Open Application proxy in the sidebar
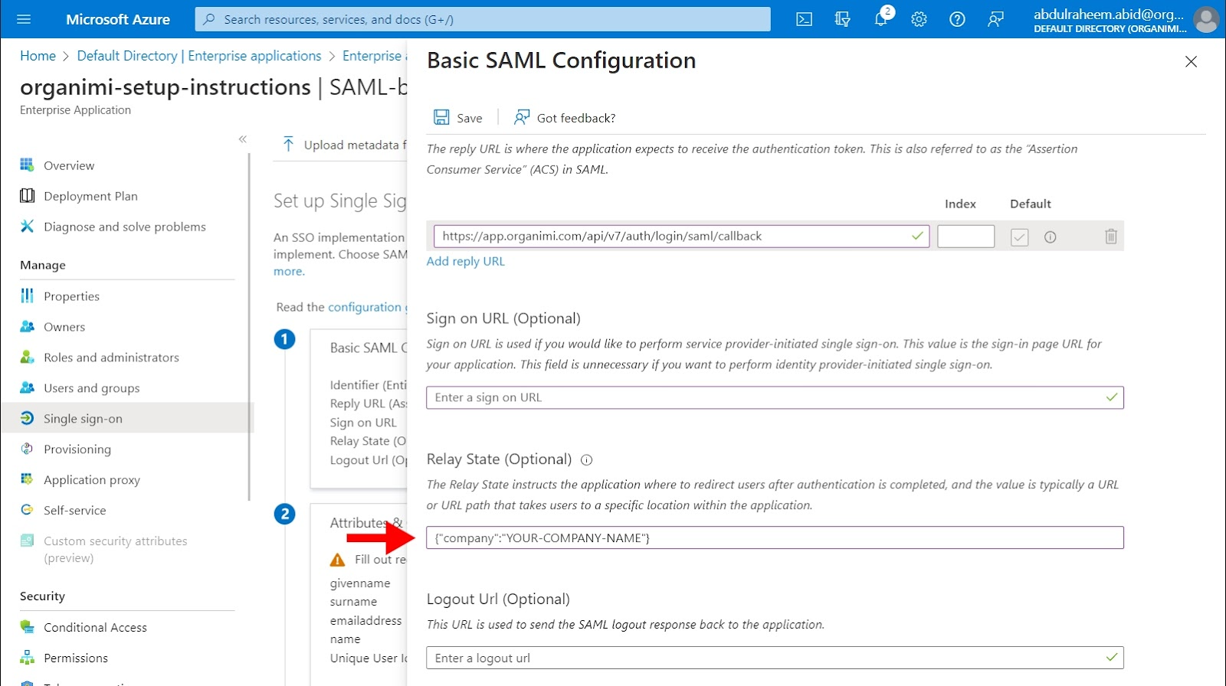Image resolution: width=1226 pixels, height=686 pixels. pos(92,480)
